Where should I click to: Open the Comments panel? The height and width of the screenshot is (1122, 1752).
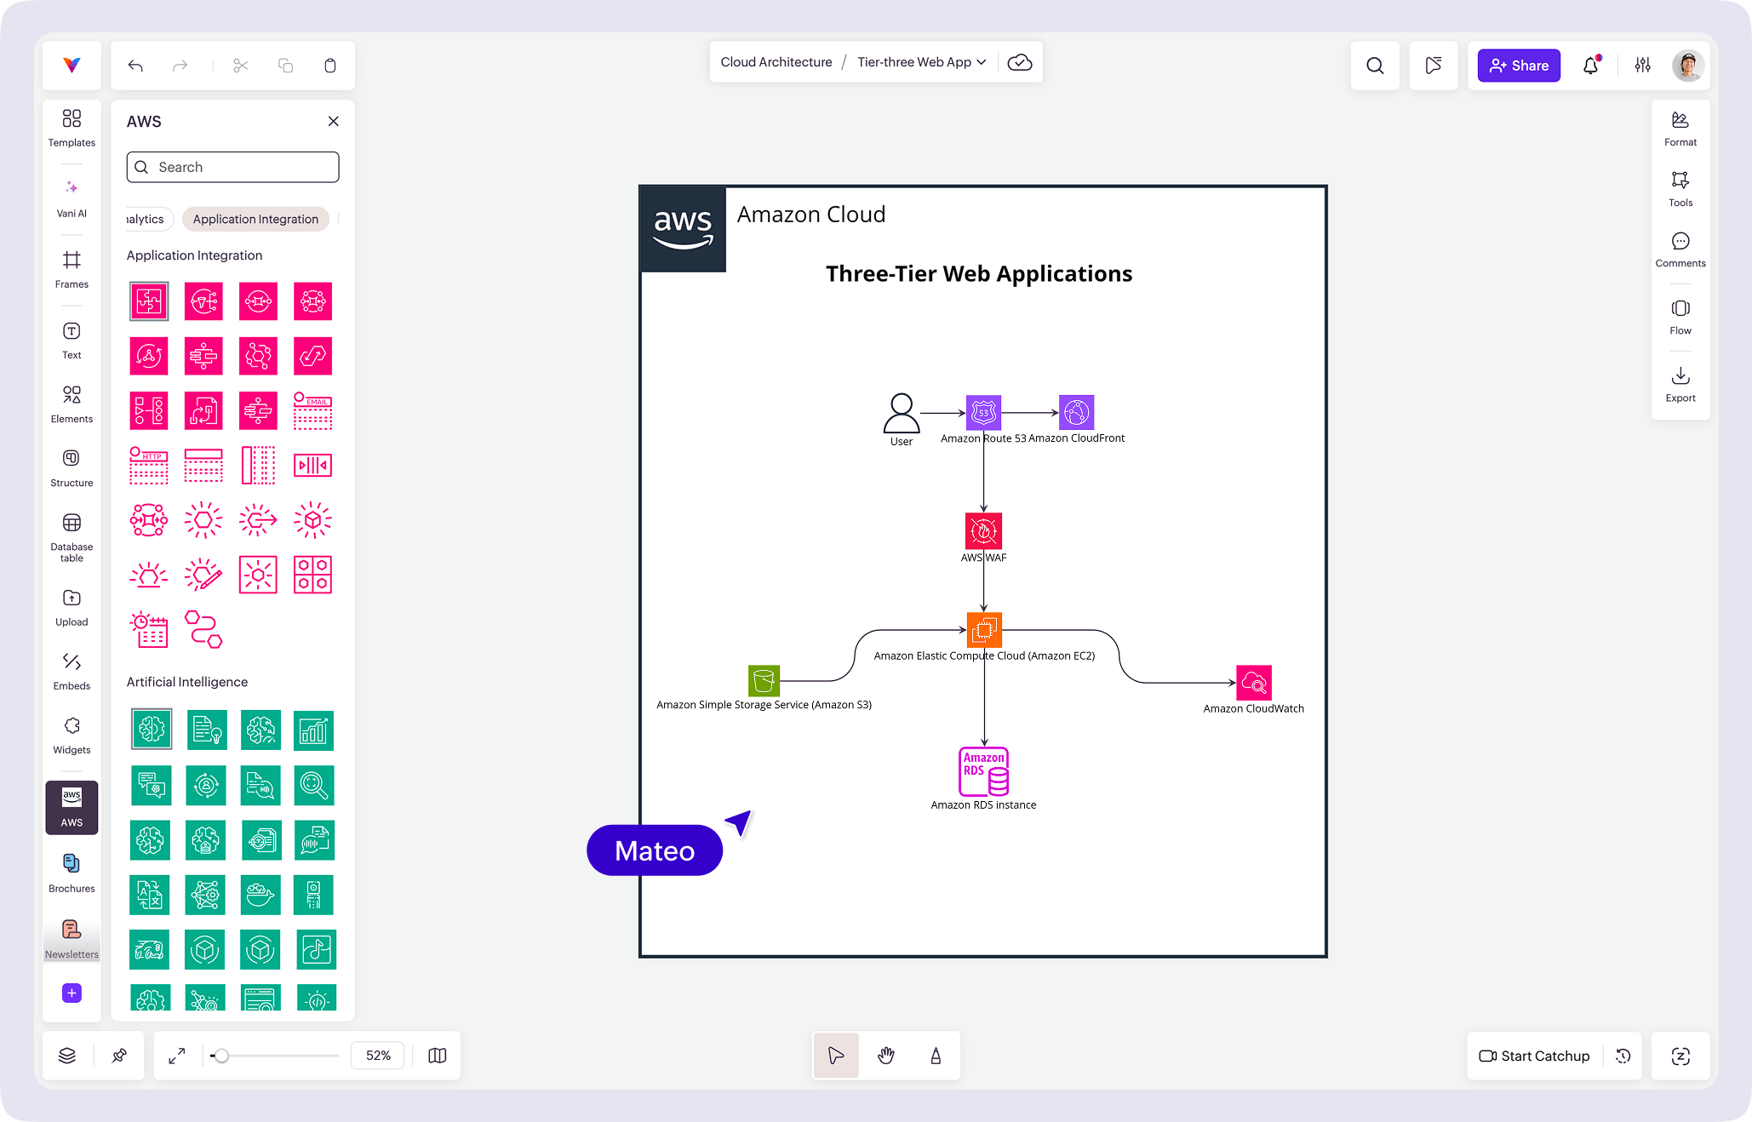(1680, 249)
